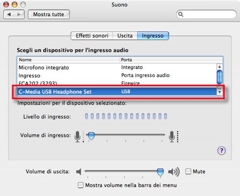Viewport: 240px width, 196px height.
Task: Click the device list scroll down arrow
Action: [220, 92]
